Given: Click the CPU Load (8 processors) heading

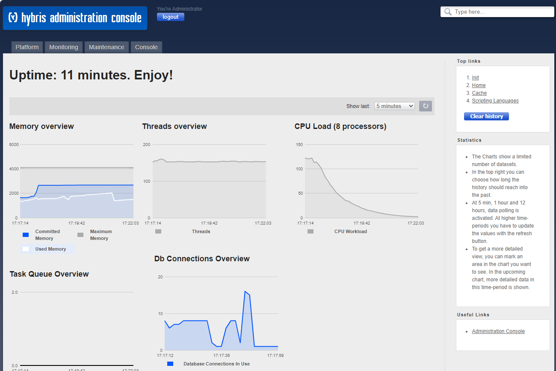Looking at the screenshot, I should pyautogui.click(x=340, y=126).
